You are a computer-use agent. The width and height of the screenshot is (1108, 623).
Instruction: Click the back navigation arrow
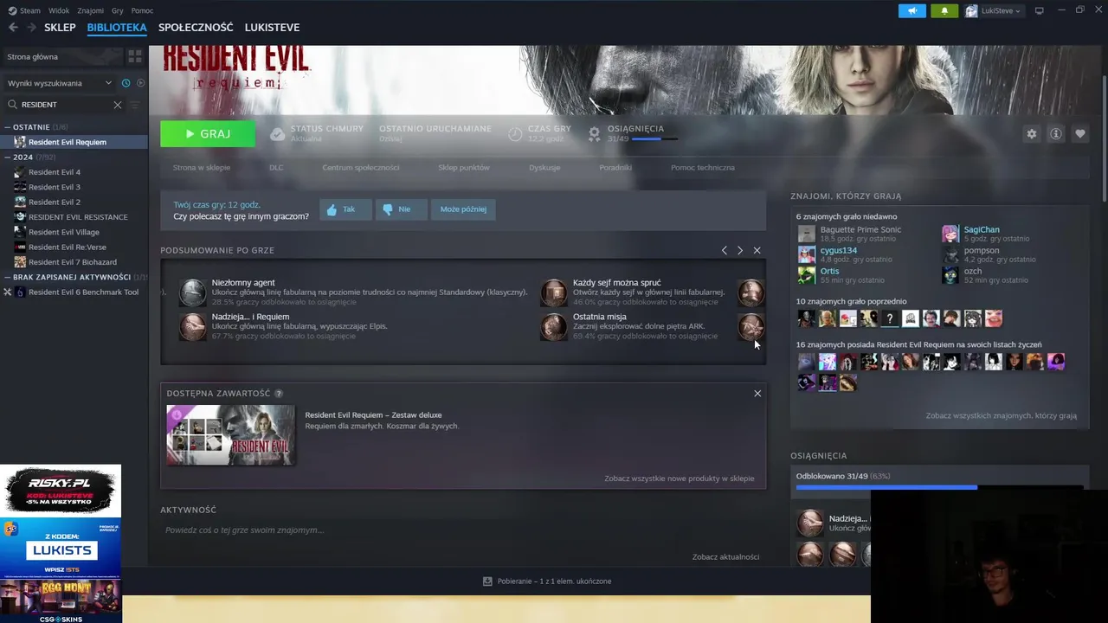(13, 28)
